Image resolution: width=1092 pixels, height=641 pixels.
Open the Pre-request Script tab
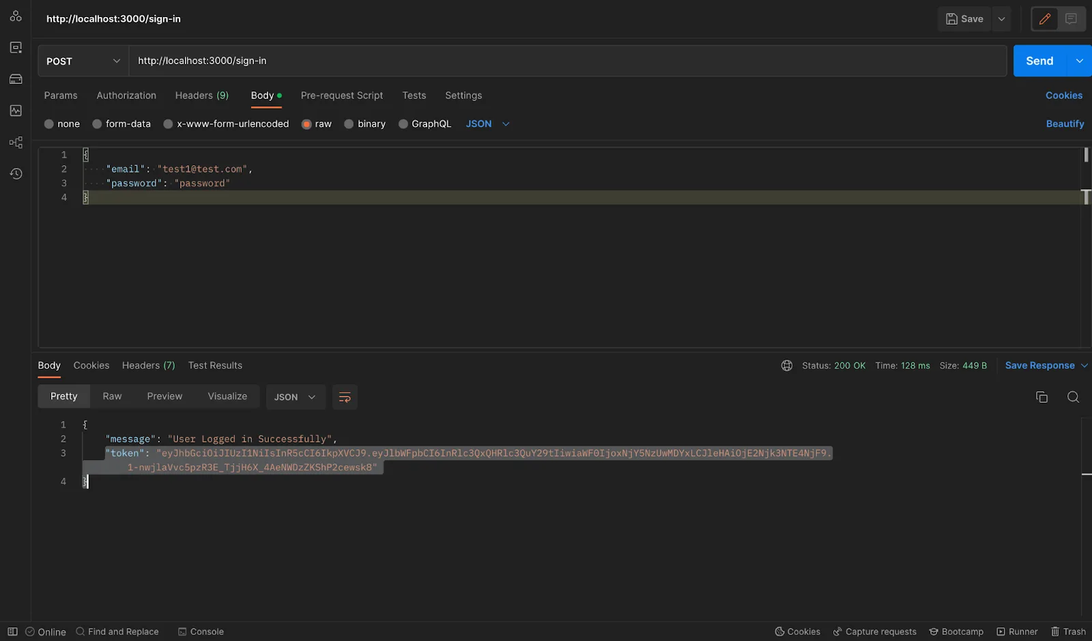click(342, 96)
